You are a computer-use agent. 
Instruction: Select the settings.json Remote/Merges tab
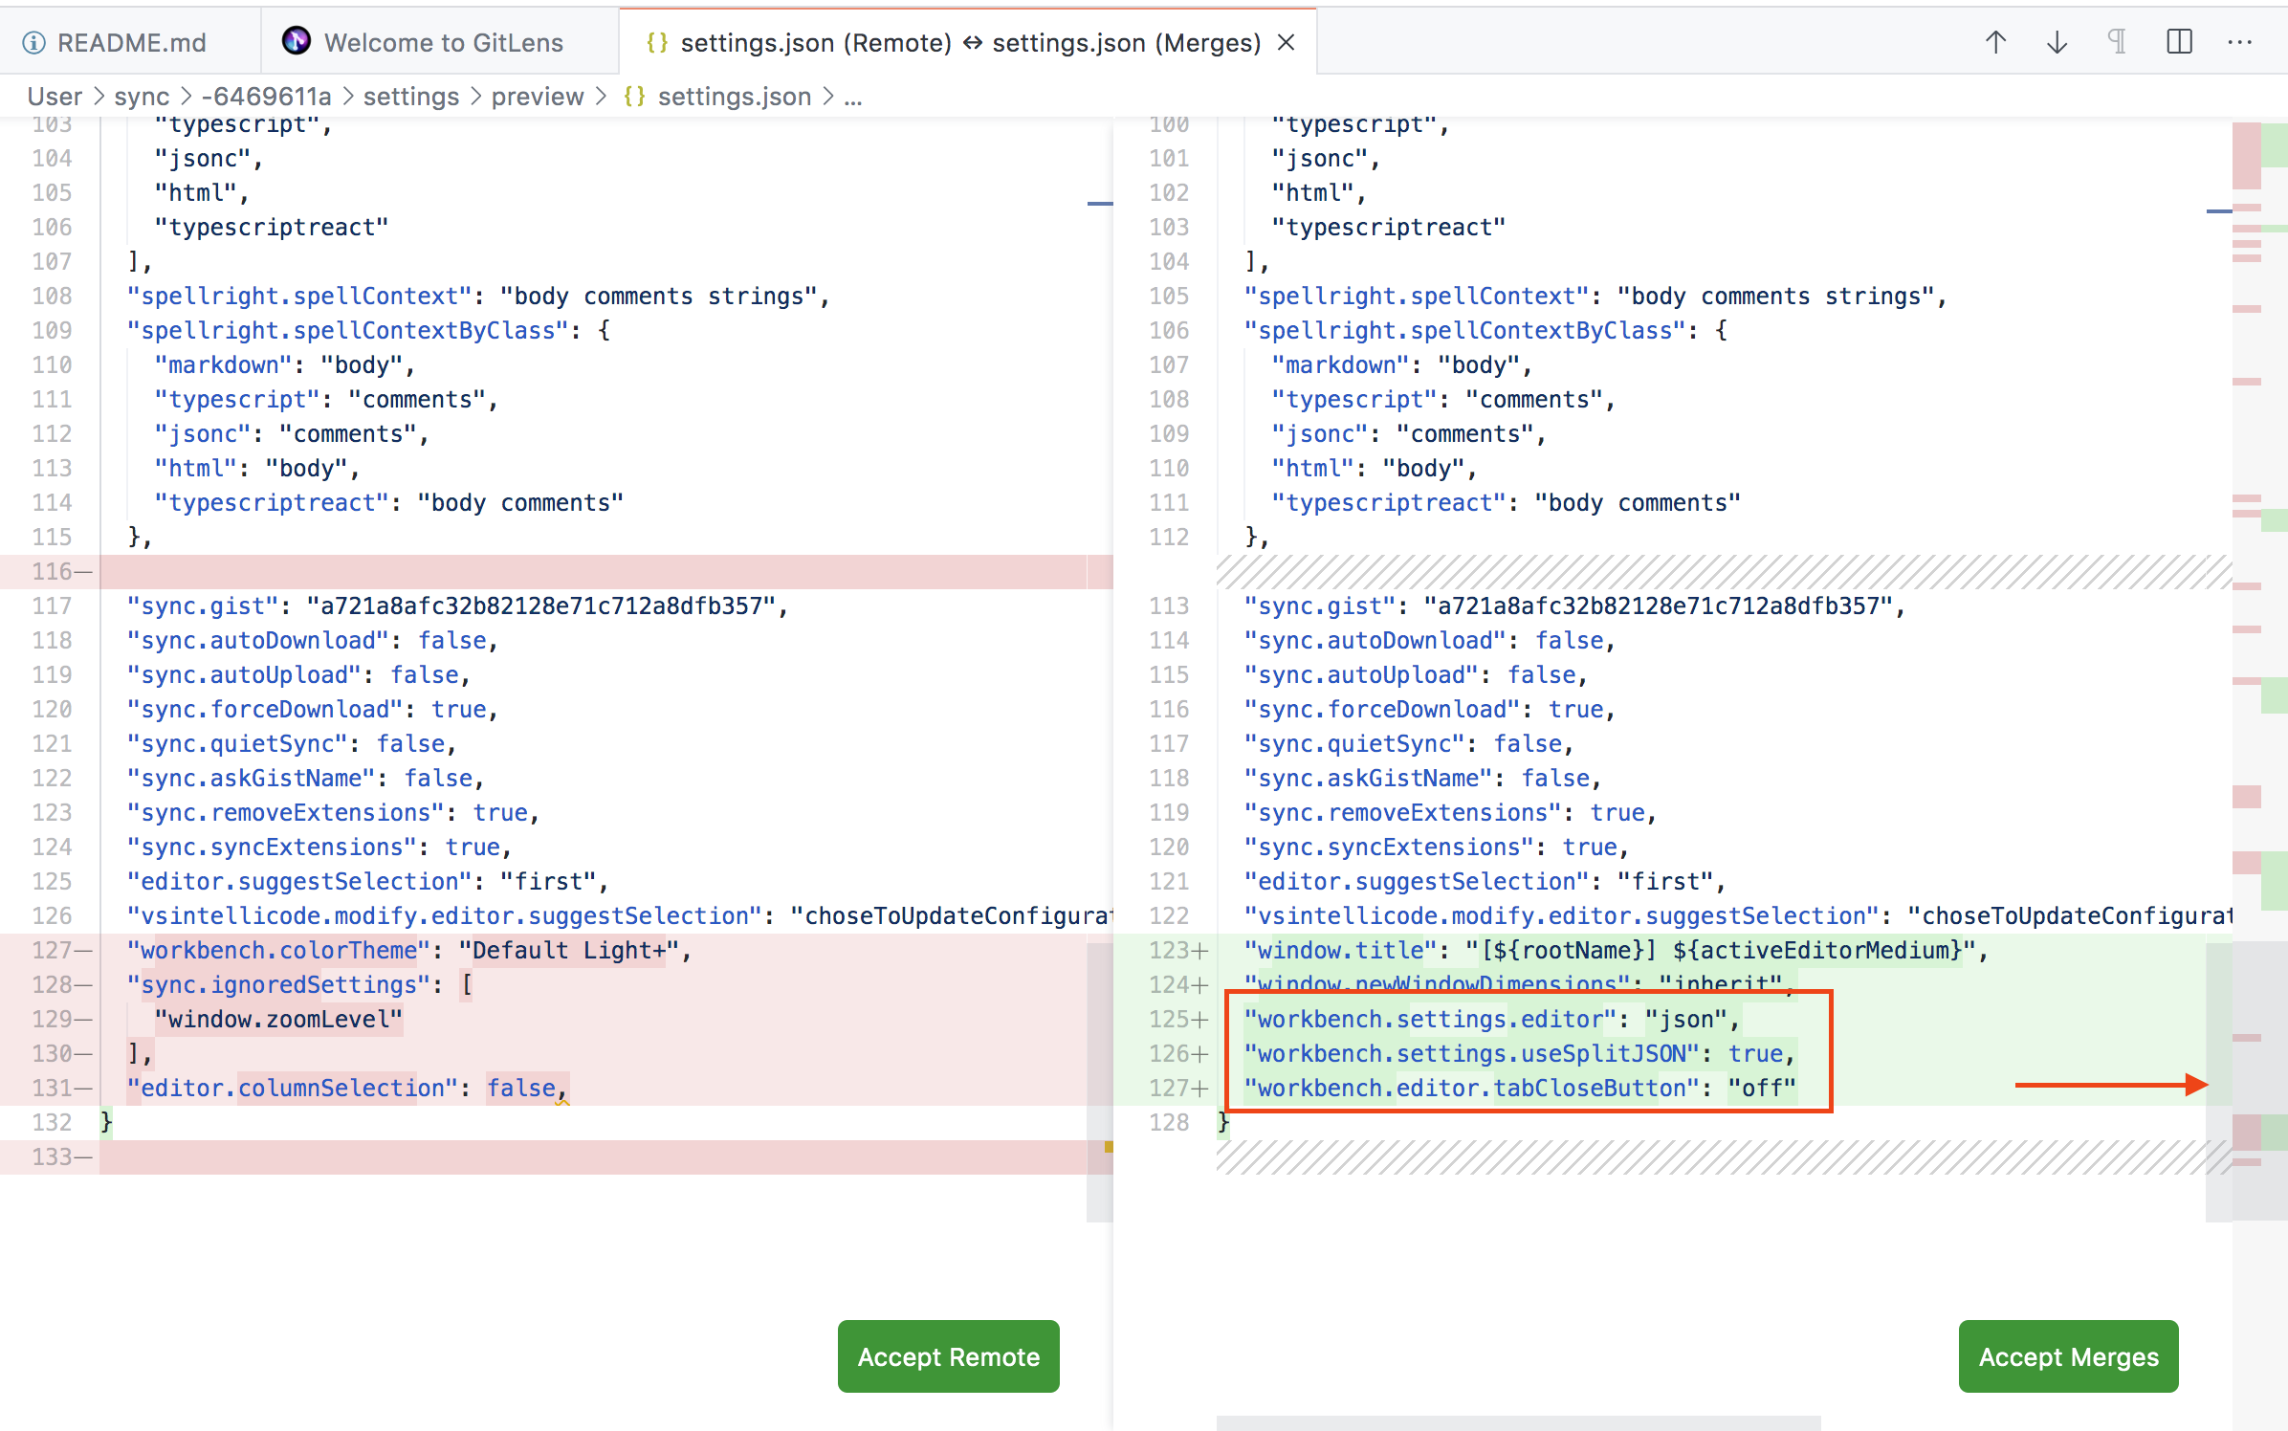968,42
